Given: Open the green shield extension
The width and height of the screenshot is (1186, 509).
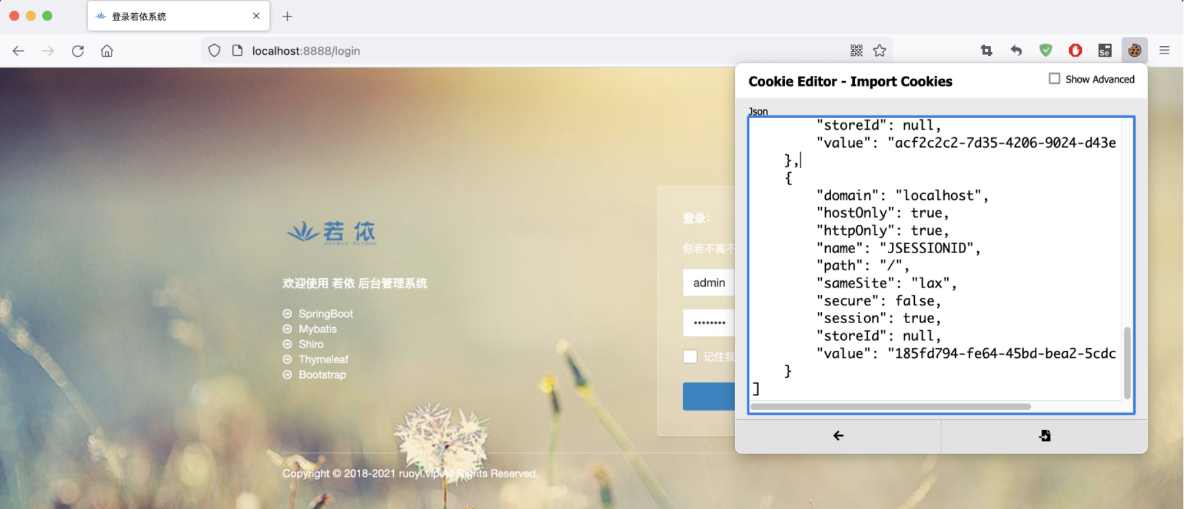Looking at the screenshot, I should pyautogui.click(x=1046, y=50).
